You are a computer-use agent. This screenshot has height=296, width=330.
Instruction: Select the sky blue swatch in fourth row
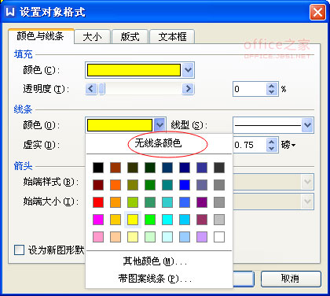(185, 220)
